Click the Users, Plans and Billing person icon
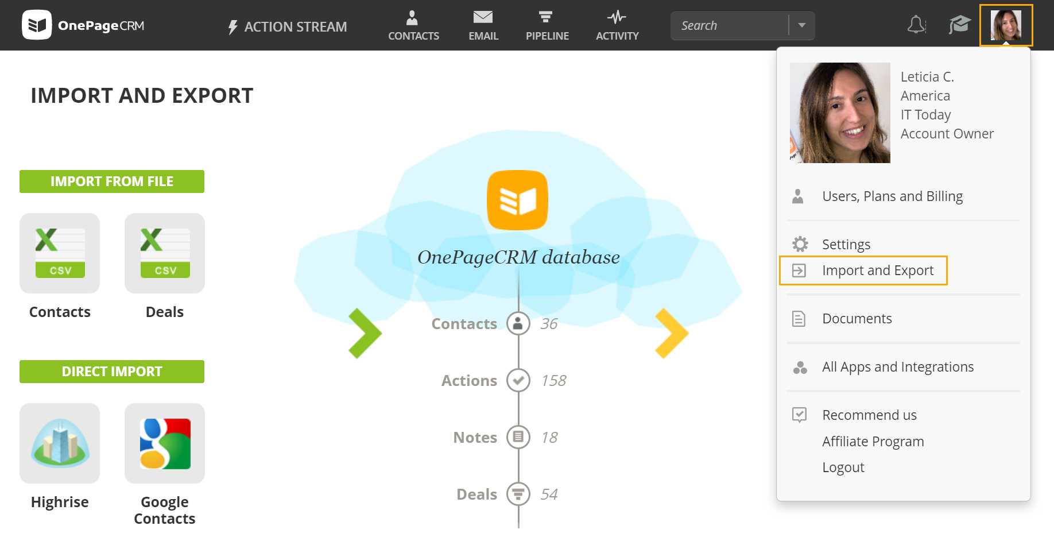Screen dimensions: 1054x537 coord(798,196)
